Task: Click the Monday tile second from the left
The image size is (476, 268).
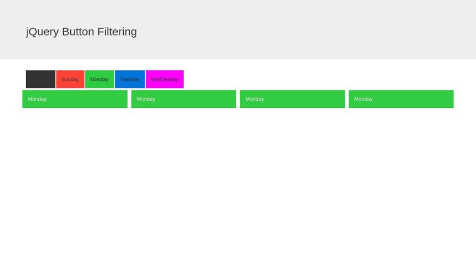Action: click(183, 99)
